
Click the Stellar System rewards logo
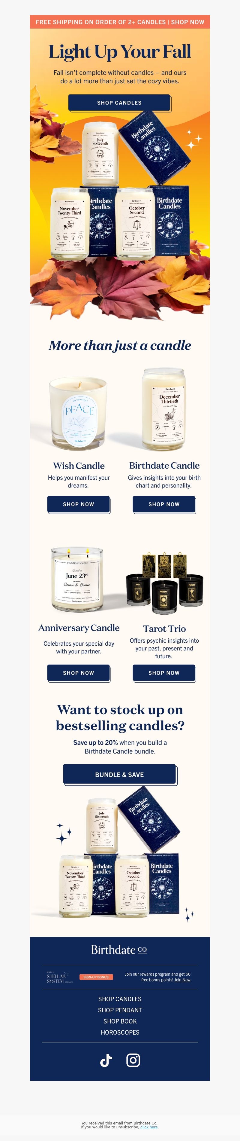pyautogui.click(x=60, y=977)
